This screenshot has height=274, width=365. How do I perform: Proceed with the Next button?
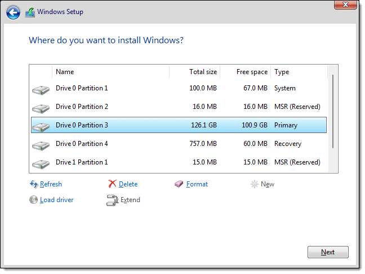click(x=328, y=252)
